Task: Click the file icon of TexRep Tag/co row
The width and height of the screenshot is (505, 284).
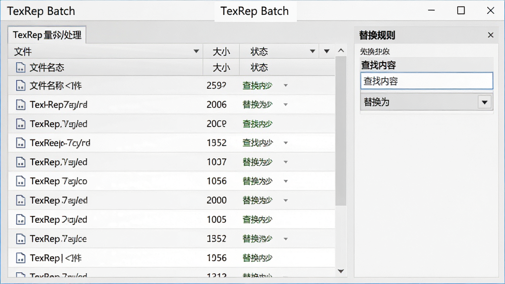Action: pyautogui.click(x=21, y=181)
